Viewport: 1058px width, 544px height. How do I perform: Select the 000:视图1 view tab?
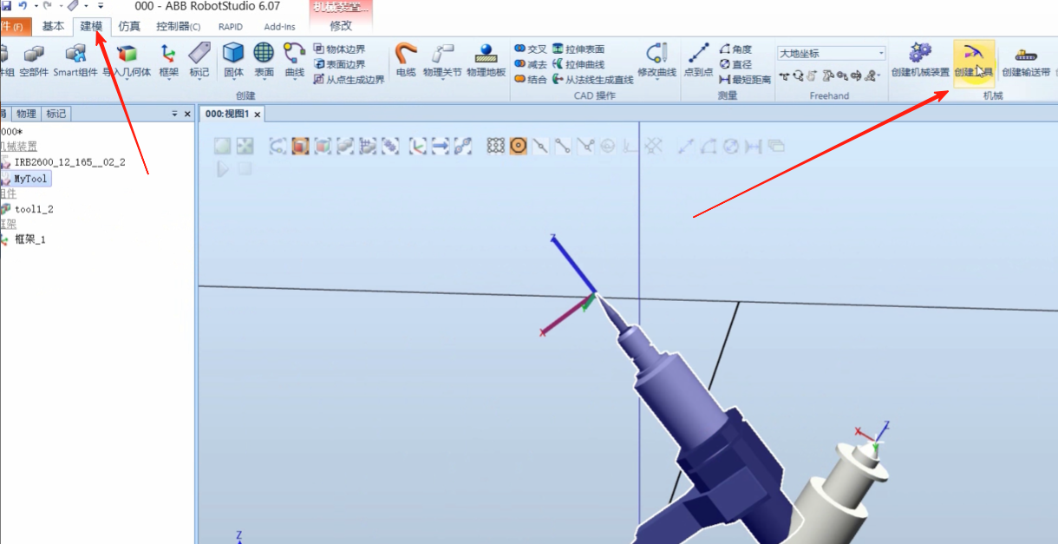(227, 114)
